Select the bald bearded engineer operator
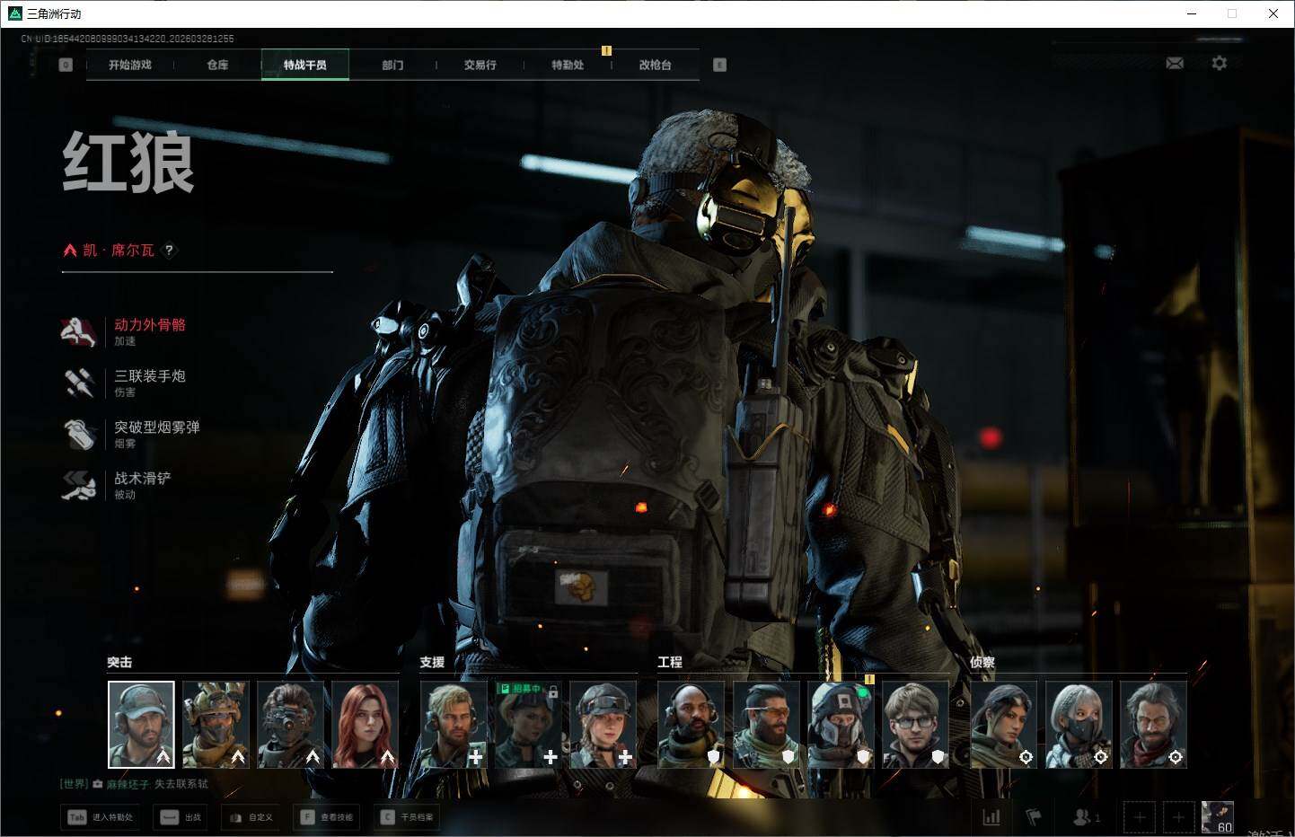This screenshot has width=1295, height=837. (x=691, y=725)
